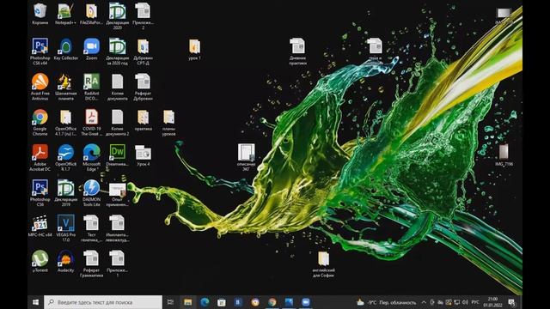Open the планы уроков folder
This screenshot has width=550, height=309.
coord(168,122)
